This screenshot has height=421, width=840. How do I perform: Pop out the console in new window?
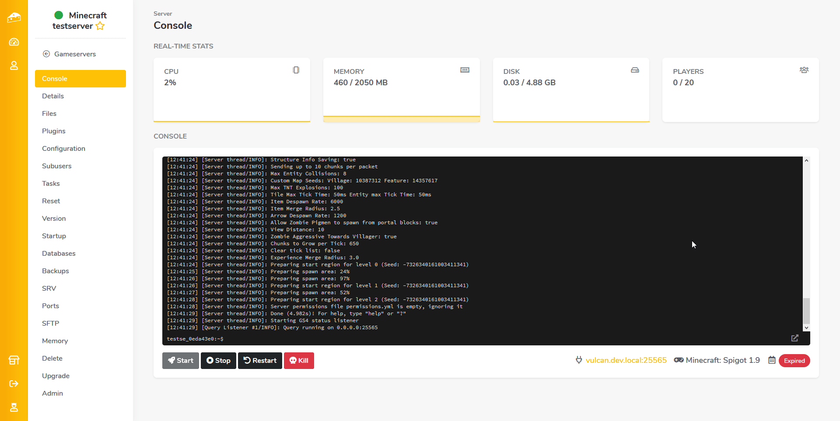(x=794, y=338)
